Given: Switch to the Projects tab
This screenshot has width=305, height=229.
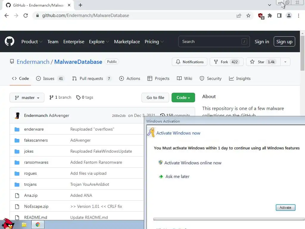Looking at the screenshot, I should tap(158, 78).
